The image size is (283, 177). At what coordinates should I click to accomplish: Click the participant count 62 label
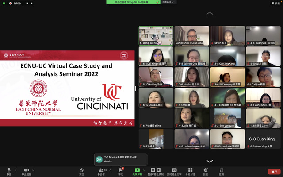point(105,170)
